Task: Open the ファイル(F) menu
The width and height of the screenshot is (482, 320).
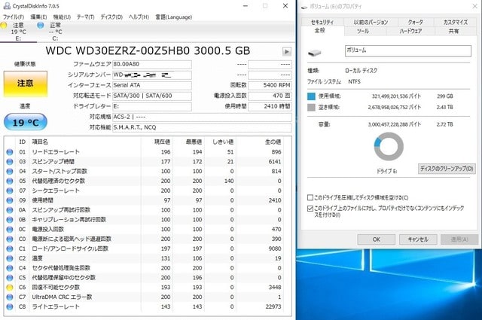Action: click(14, 17)
